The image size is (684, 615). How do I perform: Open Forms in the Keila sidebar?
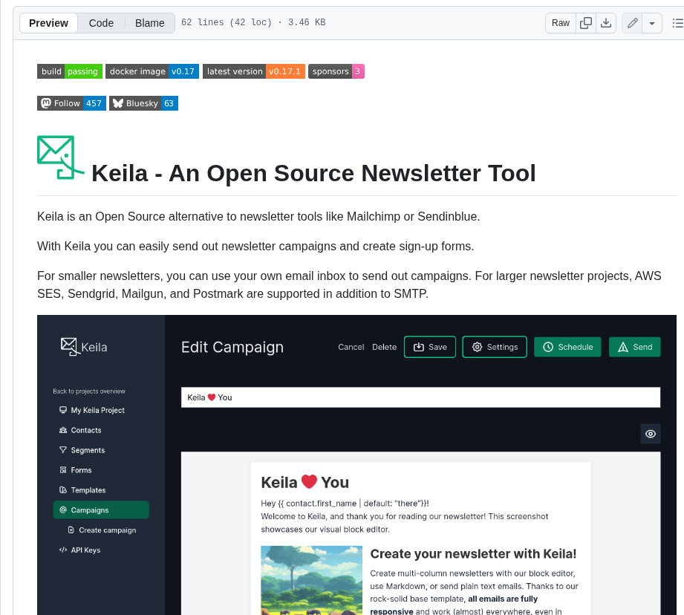[x=76, y=470]
